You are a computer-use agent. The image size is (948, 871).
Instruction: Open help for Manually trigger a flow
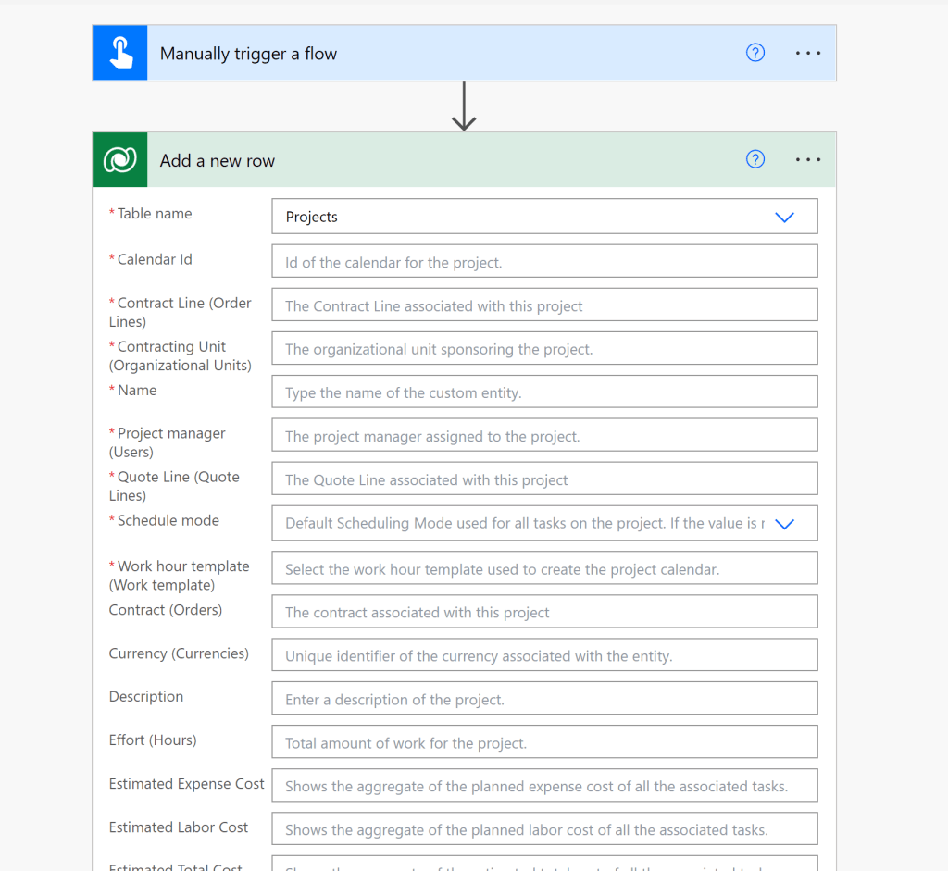(x=755, y=54)
